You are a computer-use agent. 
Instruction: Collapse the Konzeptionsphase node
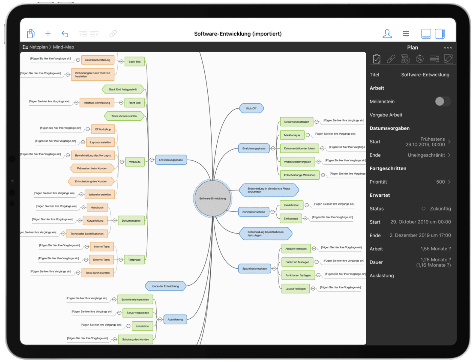[272, 212]
